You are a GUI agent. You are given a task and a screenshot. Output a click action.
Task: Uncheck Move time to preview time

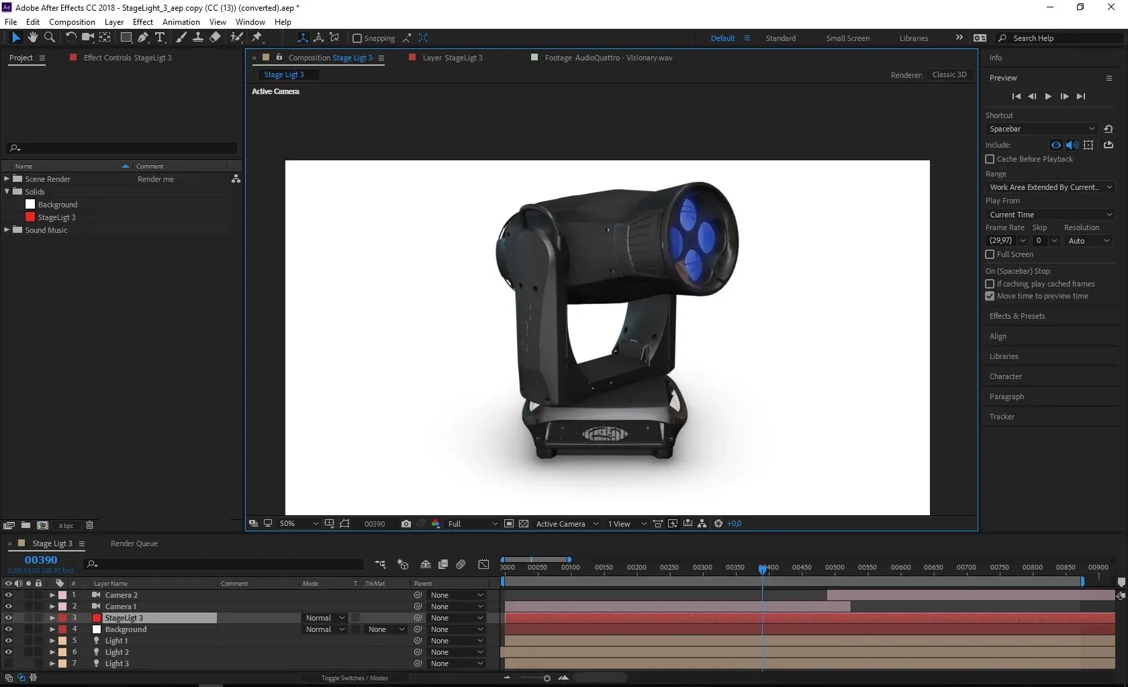[x=990, y=296]
